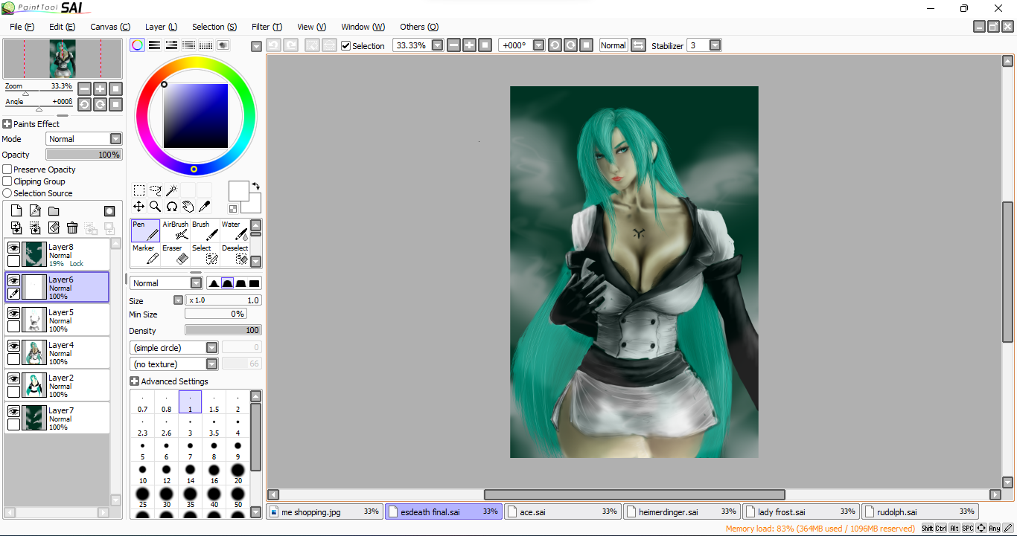Image resolution: width=1017 pixels, height=536 pixels.
Task: Create a new normal layer
Action: click(16, 211)
